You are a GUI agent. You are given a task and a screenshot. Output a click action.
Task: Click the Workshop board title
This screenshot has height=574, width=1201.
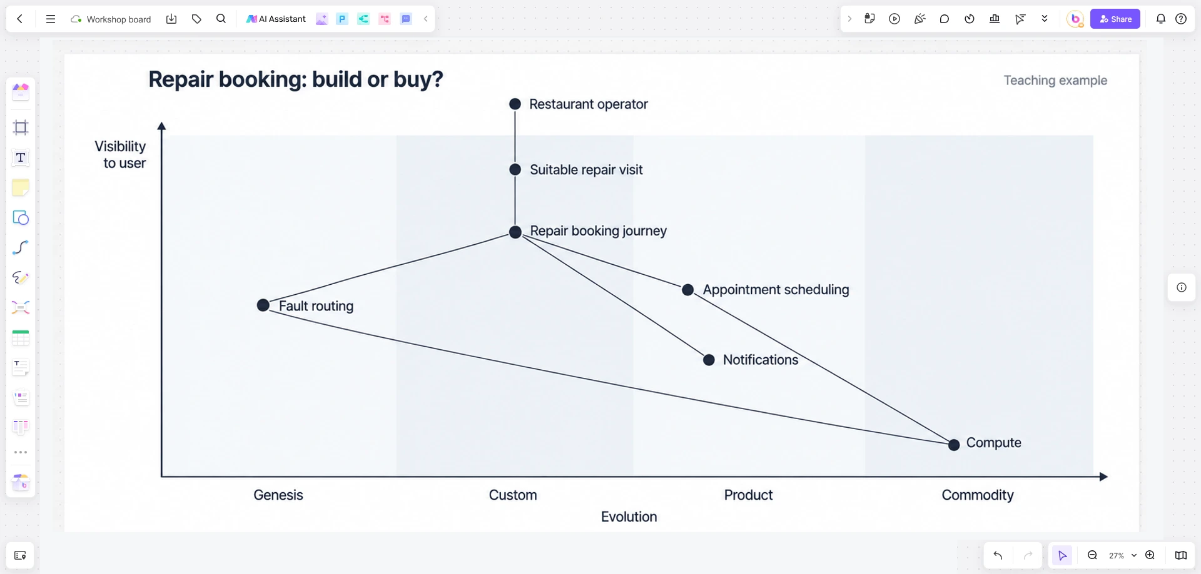[x=119, y=19]
